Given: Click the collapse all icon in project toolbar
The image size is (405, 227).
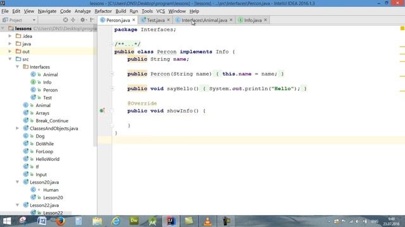Looking at the screenshot, I should coord(73,20).
